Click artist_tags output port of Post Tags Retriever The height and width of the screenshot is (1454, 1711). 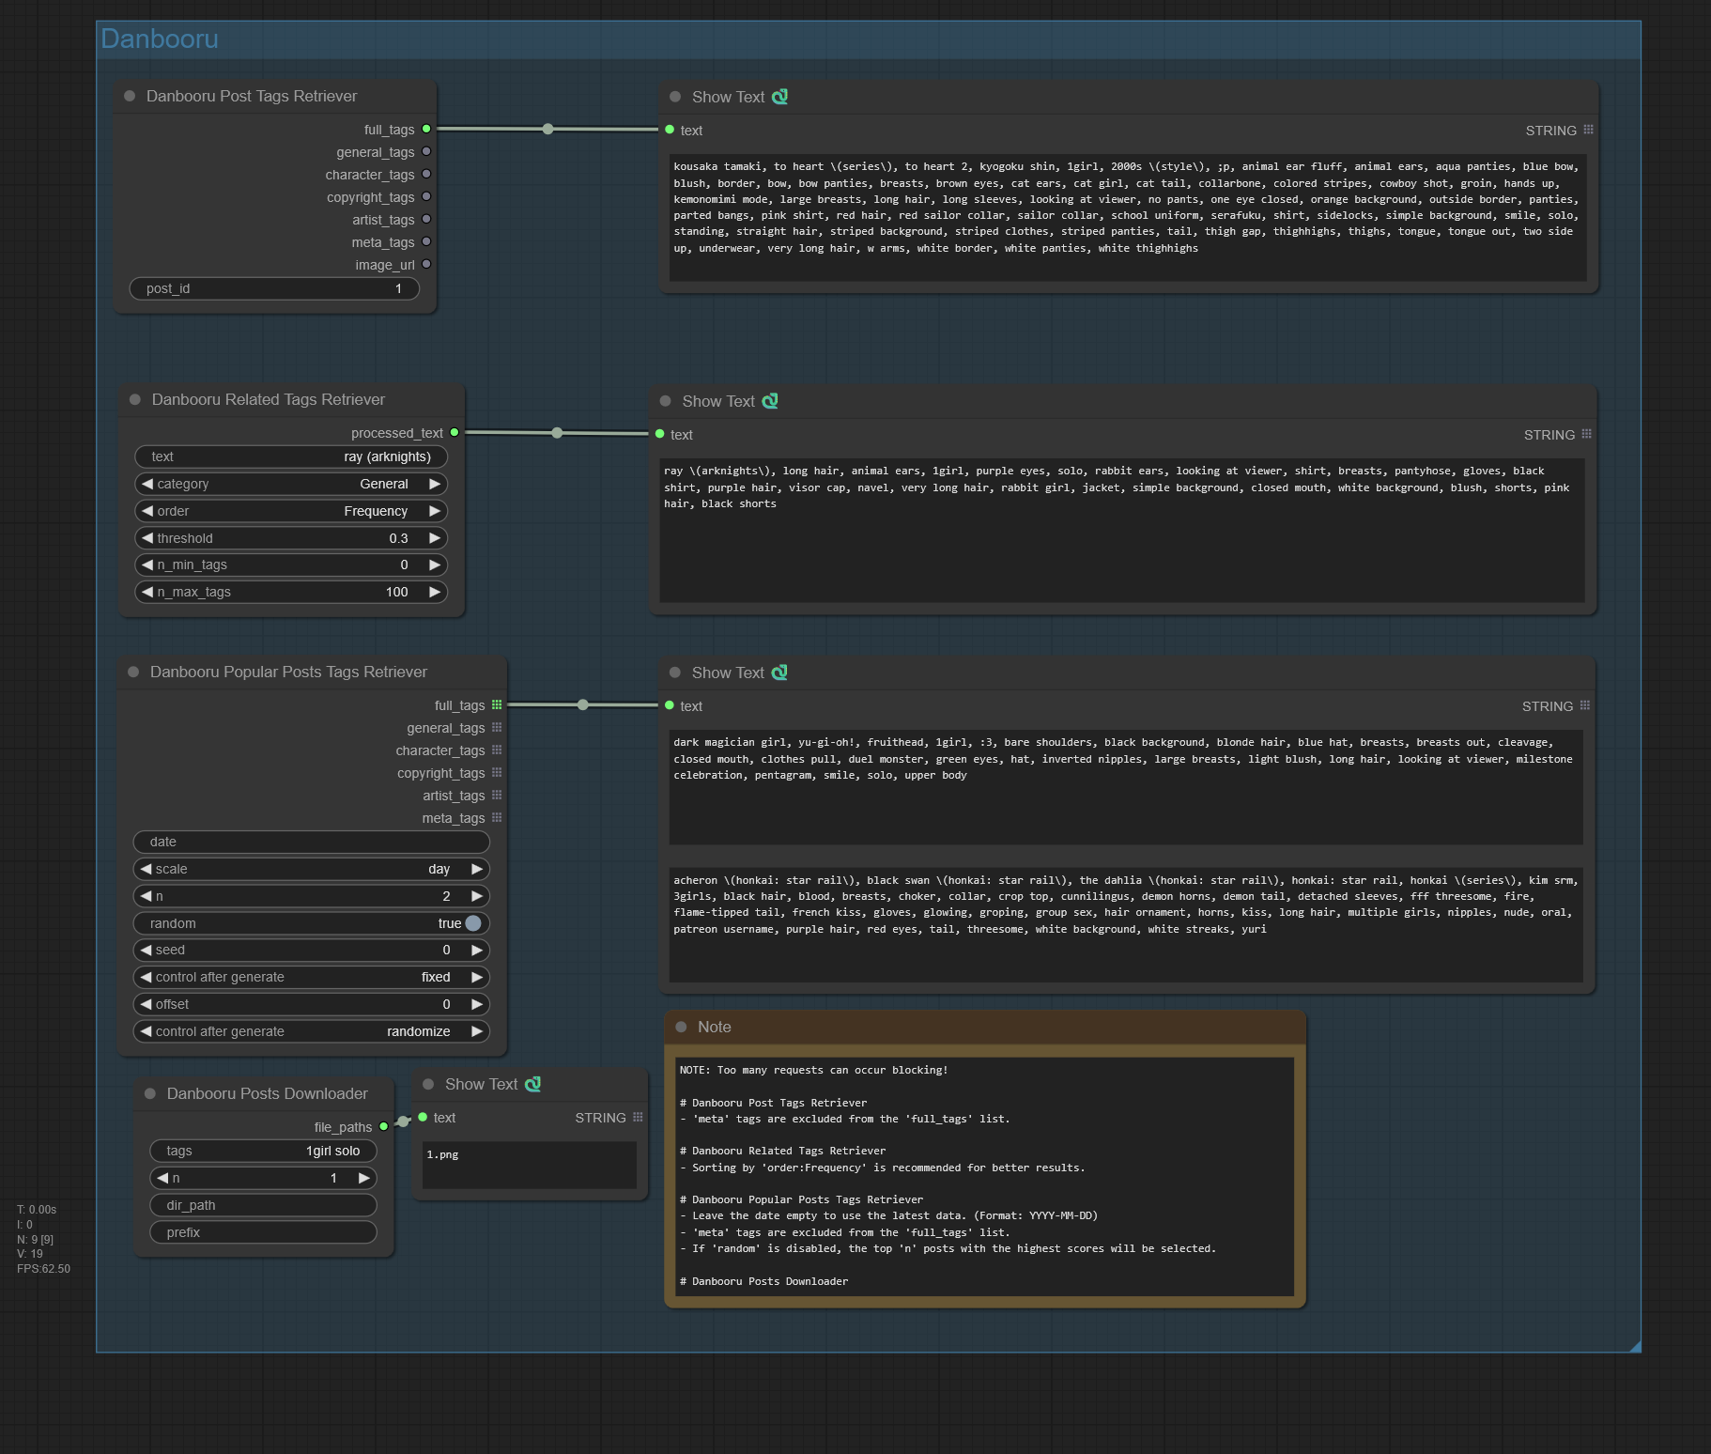point(426,219)
